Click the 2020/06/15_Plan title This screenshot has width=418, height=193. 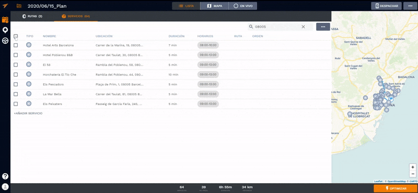(x=47, y=6)
